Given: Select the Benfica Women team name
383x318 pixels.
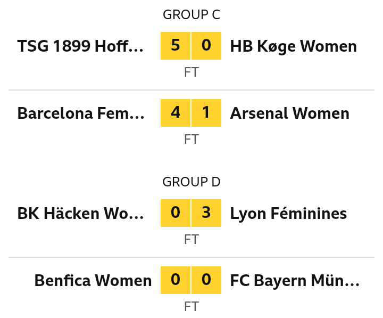Looking at the screenshot, I should (x=93, y=280).
